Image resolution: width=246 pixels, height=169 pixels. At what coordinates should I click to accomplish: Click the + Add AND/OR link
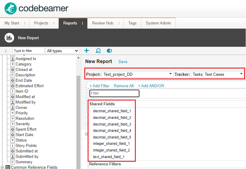[151, 86]
